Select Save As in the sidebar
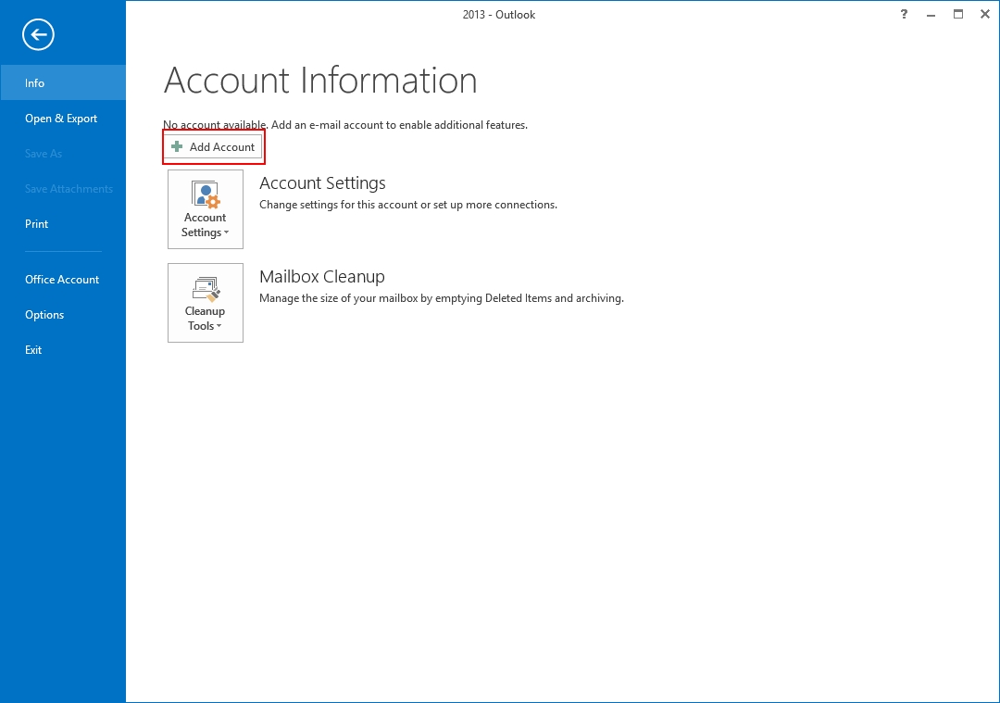Viewport: 1000px width, 703px height. pos(42,153)
